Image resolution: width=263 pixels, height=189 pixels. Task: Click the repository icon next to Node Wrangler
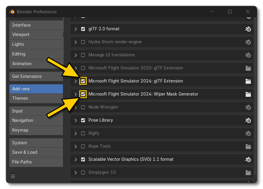point(248,107)
